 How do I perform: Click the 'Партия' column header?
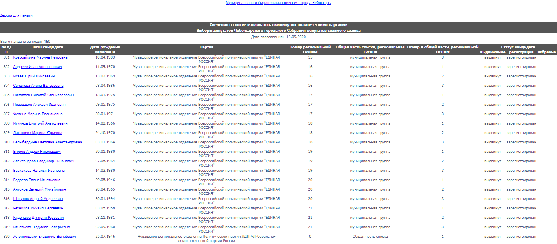pyautogui.click(x=206, y=47)
